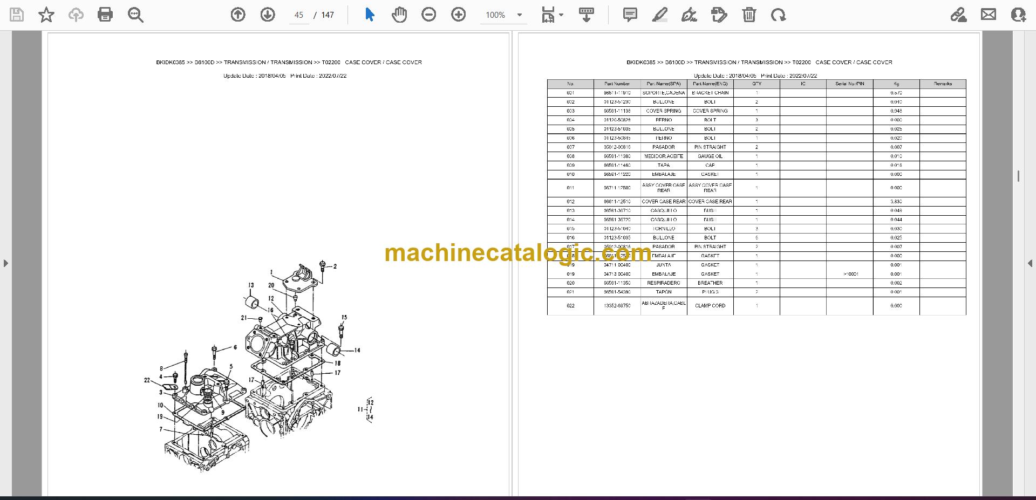Zoom out with the minus button
This screenshot has width=1036, height=500.
coord(429,15)
